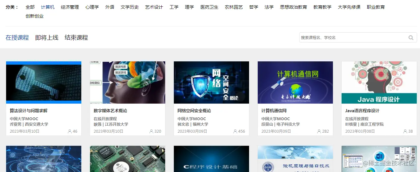Click instructor line 叶核亚 | 南京工程学院

(365, 124)
